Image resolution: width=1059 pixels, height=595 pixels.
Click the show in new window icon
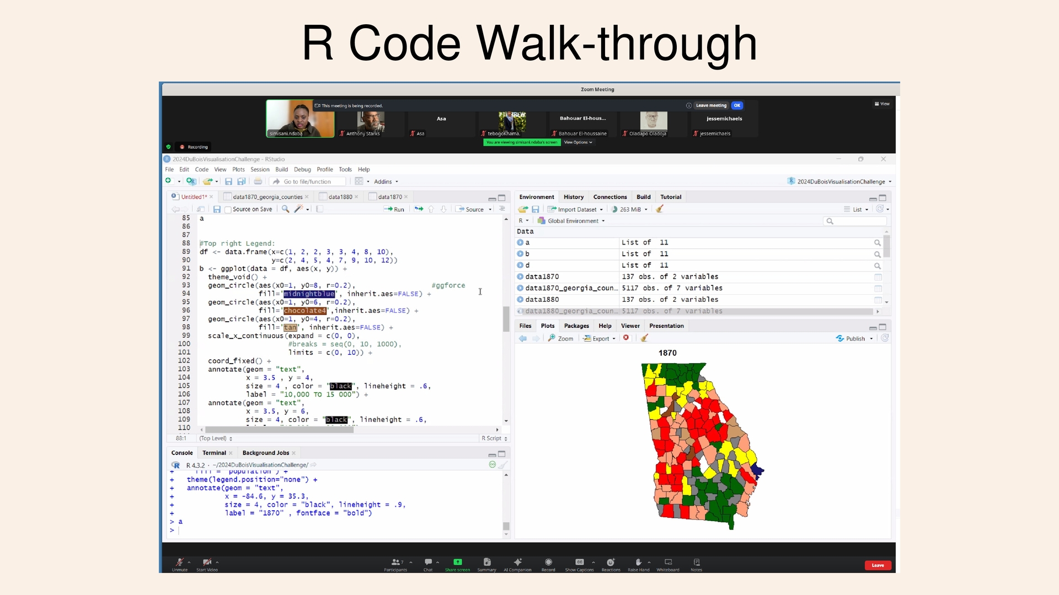200,209
